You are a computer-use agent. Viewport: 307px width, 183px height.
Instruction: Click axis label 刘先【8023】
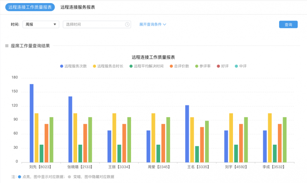[x=40, y=167]
